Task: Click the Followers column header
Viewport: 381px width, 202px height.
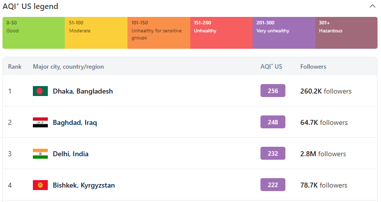Action: point(313,67)
